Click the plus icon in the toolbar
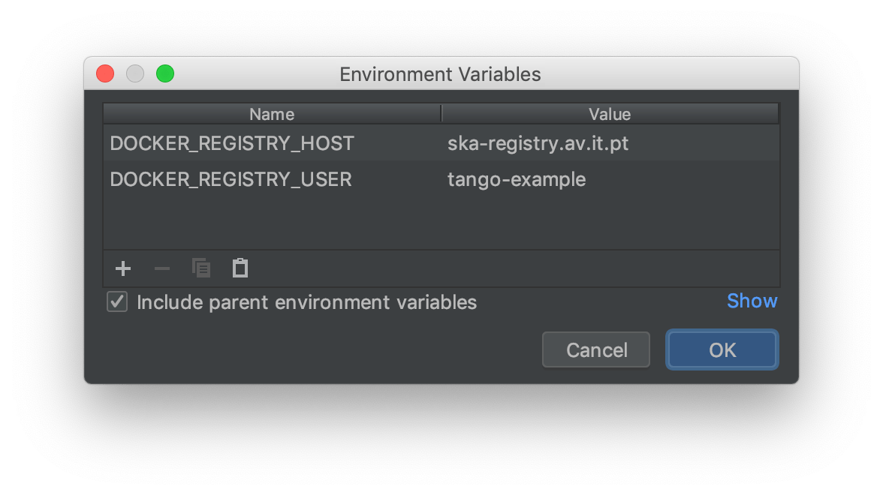This screenshot has width=883, height=495. point(122,268)
